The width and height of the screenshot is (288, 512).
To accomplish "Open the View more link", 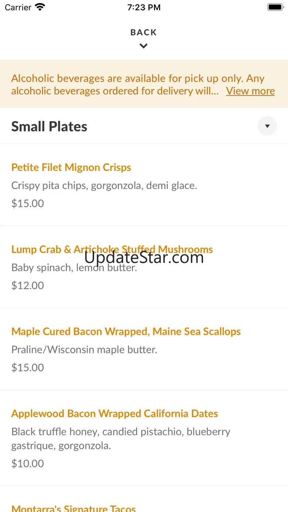I will [250, 91].
